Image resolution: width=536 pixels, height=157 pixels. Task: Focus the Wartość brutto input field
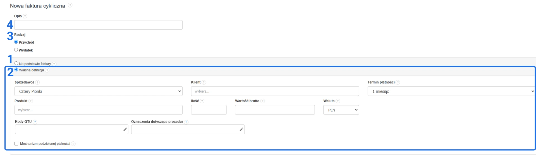275,110
